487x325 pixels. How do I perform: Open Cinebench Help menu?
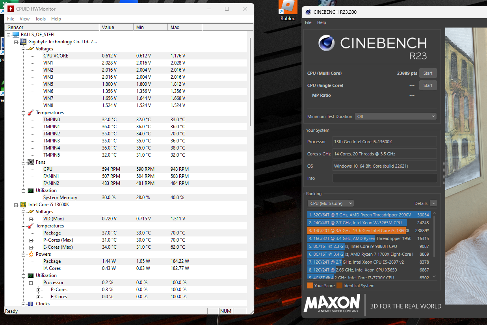tap(322, 22)
